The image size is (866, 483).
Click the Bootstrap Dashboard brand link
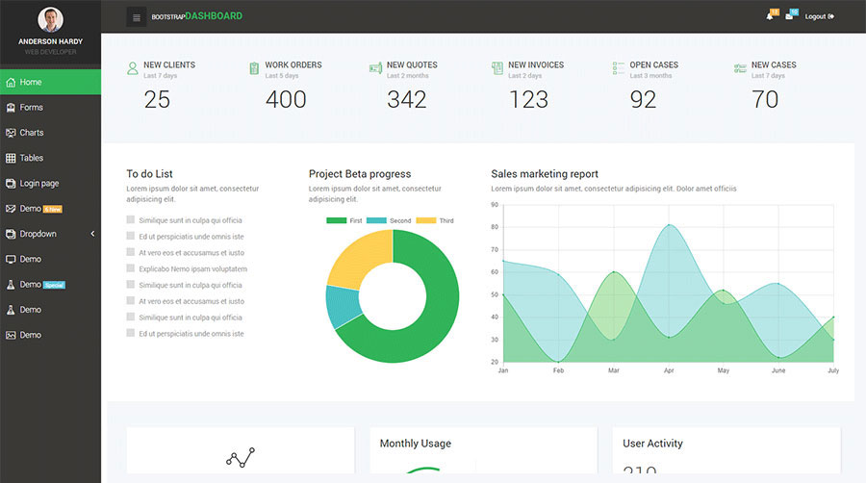[197, 16]
